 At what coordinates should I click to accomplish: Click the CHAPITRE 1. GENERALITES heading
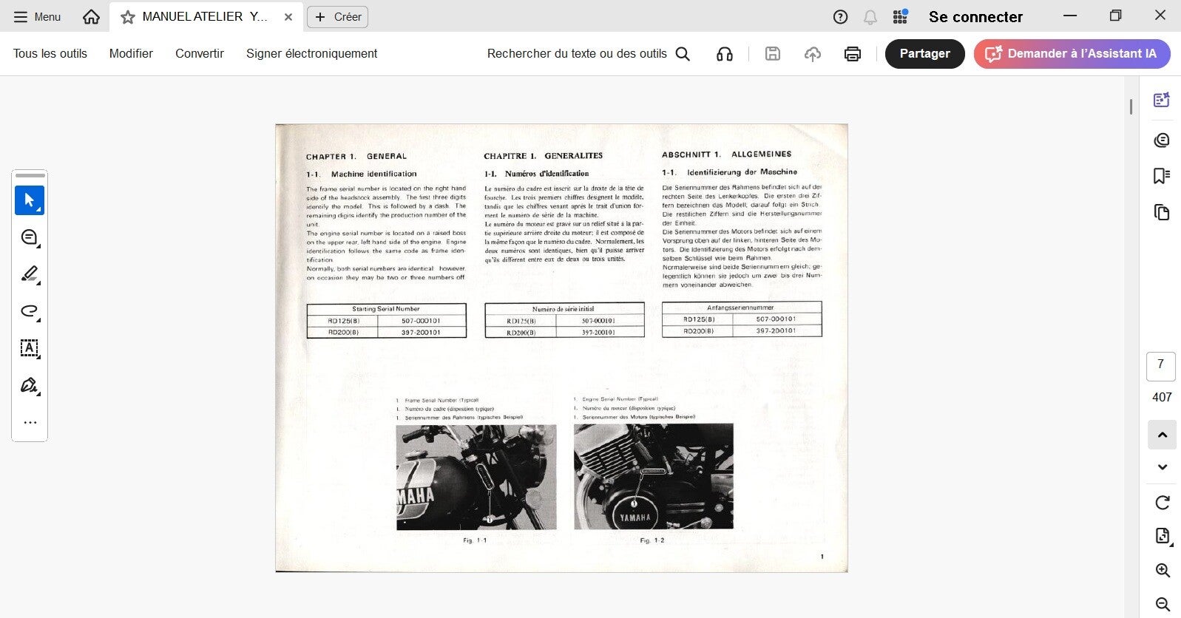click(x=544, y=156)
